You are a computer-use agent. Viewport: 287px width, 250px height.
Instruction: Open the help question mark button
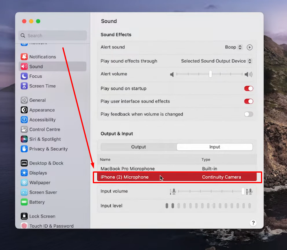pyautogui.click(x=253, y=223)
